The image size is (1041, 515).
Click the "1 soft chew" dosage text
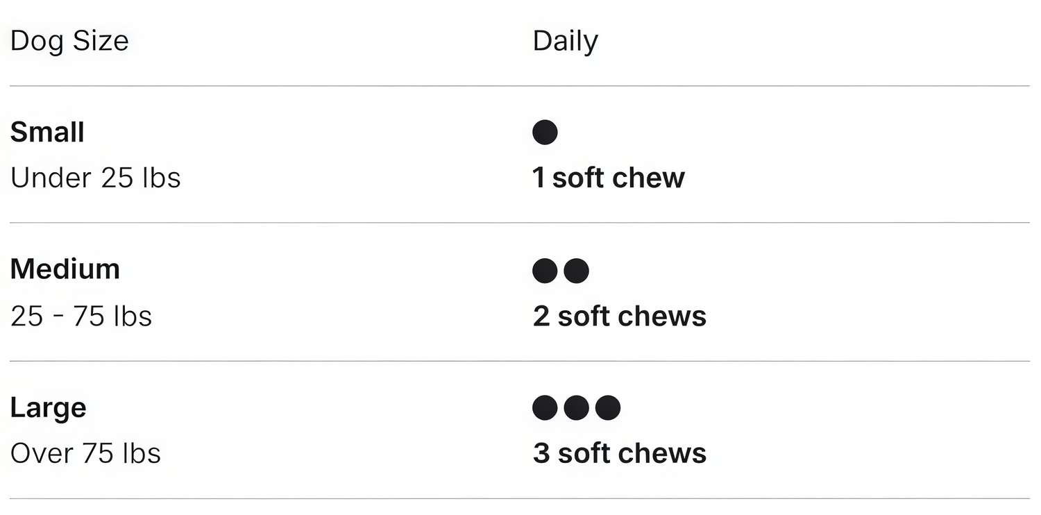[609, 178]
